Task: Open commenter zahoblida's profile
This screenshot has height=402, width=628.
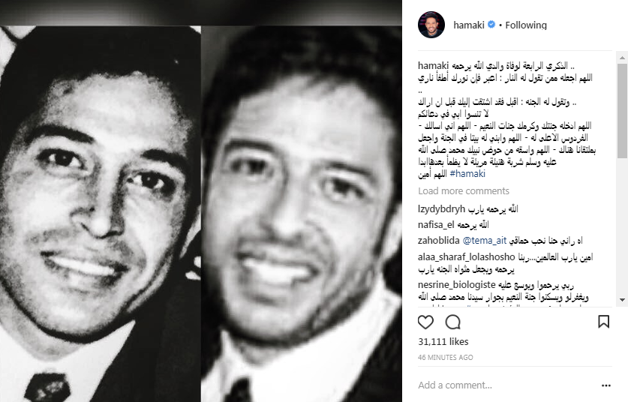Action: (439, 241)
